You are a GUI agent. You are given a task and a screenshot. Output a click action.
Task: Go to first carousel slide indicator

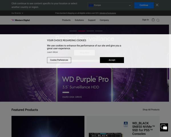pyautogui.click(x=73, y=31)
